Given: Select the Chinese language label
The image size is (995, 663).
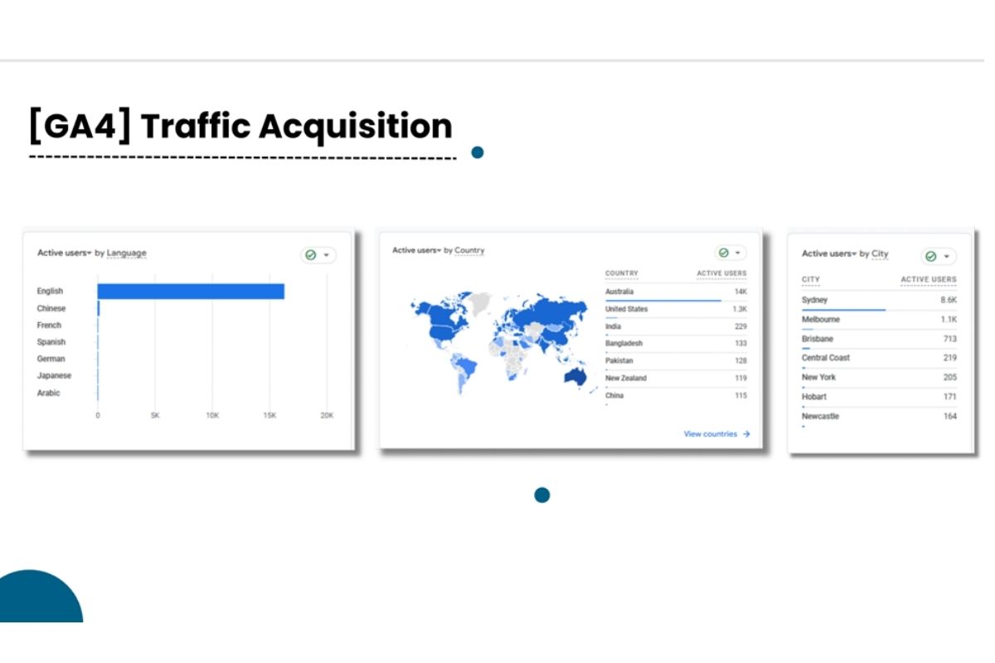Looking at the screenshot, I should point(51,308).
